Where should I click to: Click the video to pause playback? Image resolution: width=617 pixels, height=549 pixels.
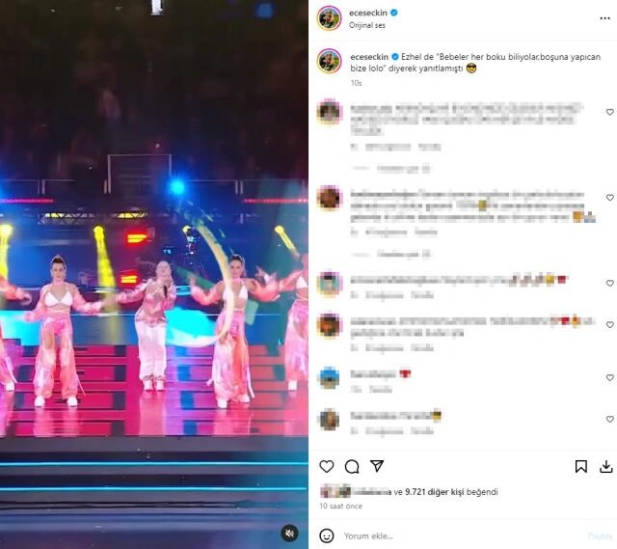point(154,274)
